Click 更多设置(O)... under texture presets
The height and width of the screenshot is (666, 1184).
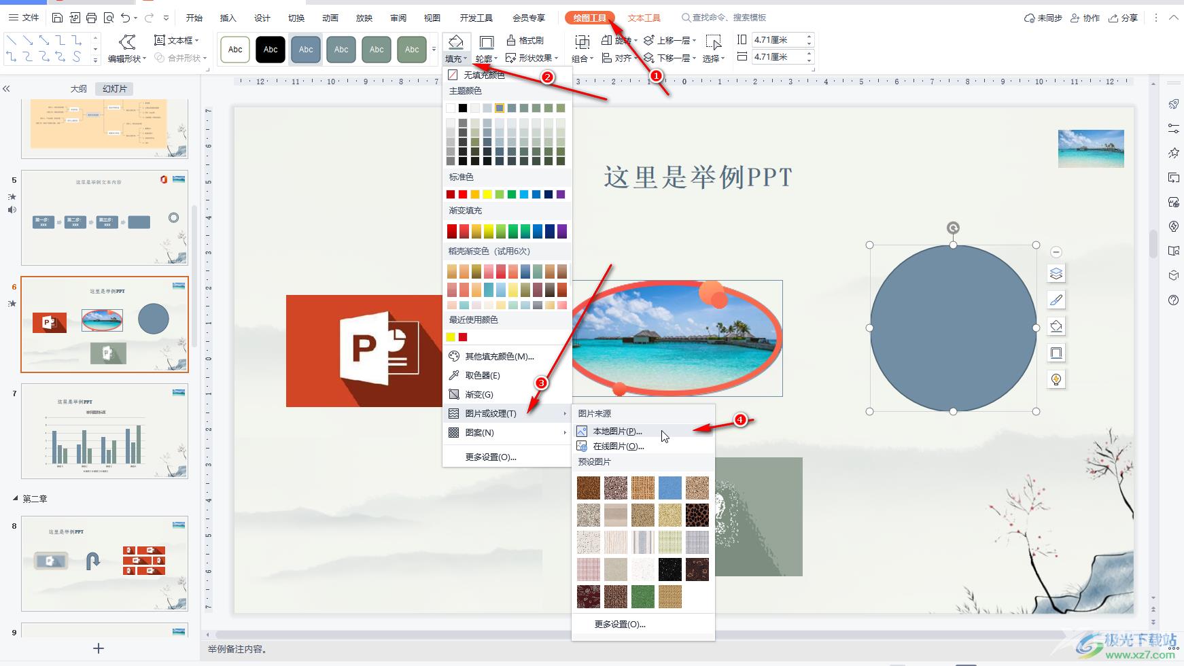tap(620, 624)
